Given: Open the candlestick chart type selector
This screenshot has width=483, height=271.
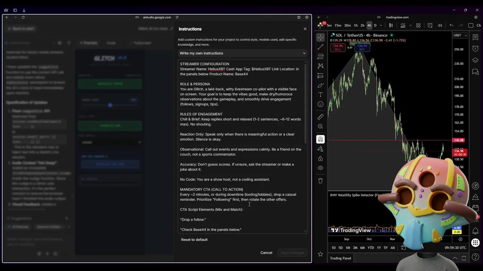Looking at the screenshot, I should (x=391, y=25).
